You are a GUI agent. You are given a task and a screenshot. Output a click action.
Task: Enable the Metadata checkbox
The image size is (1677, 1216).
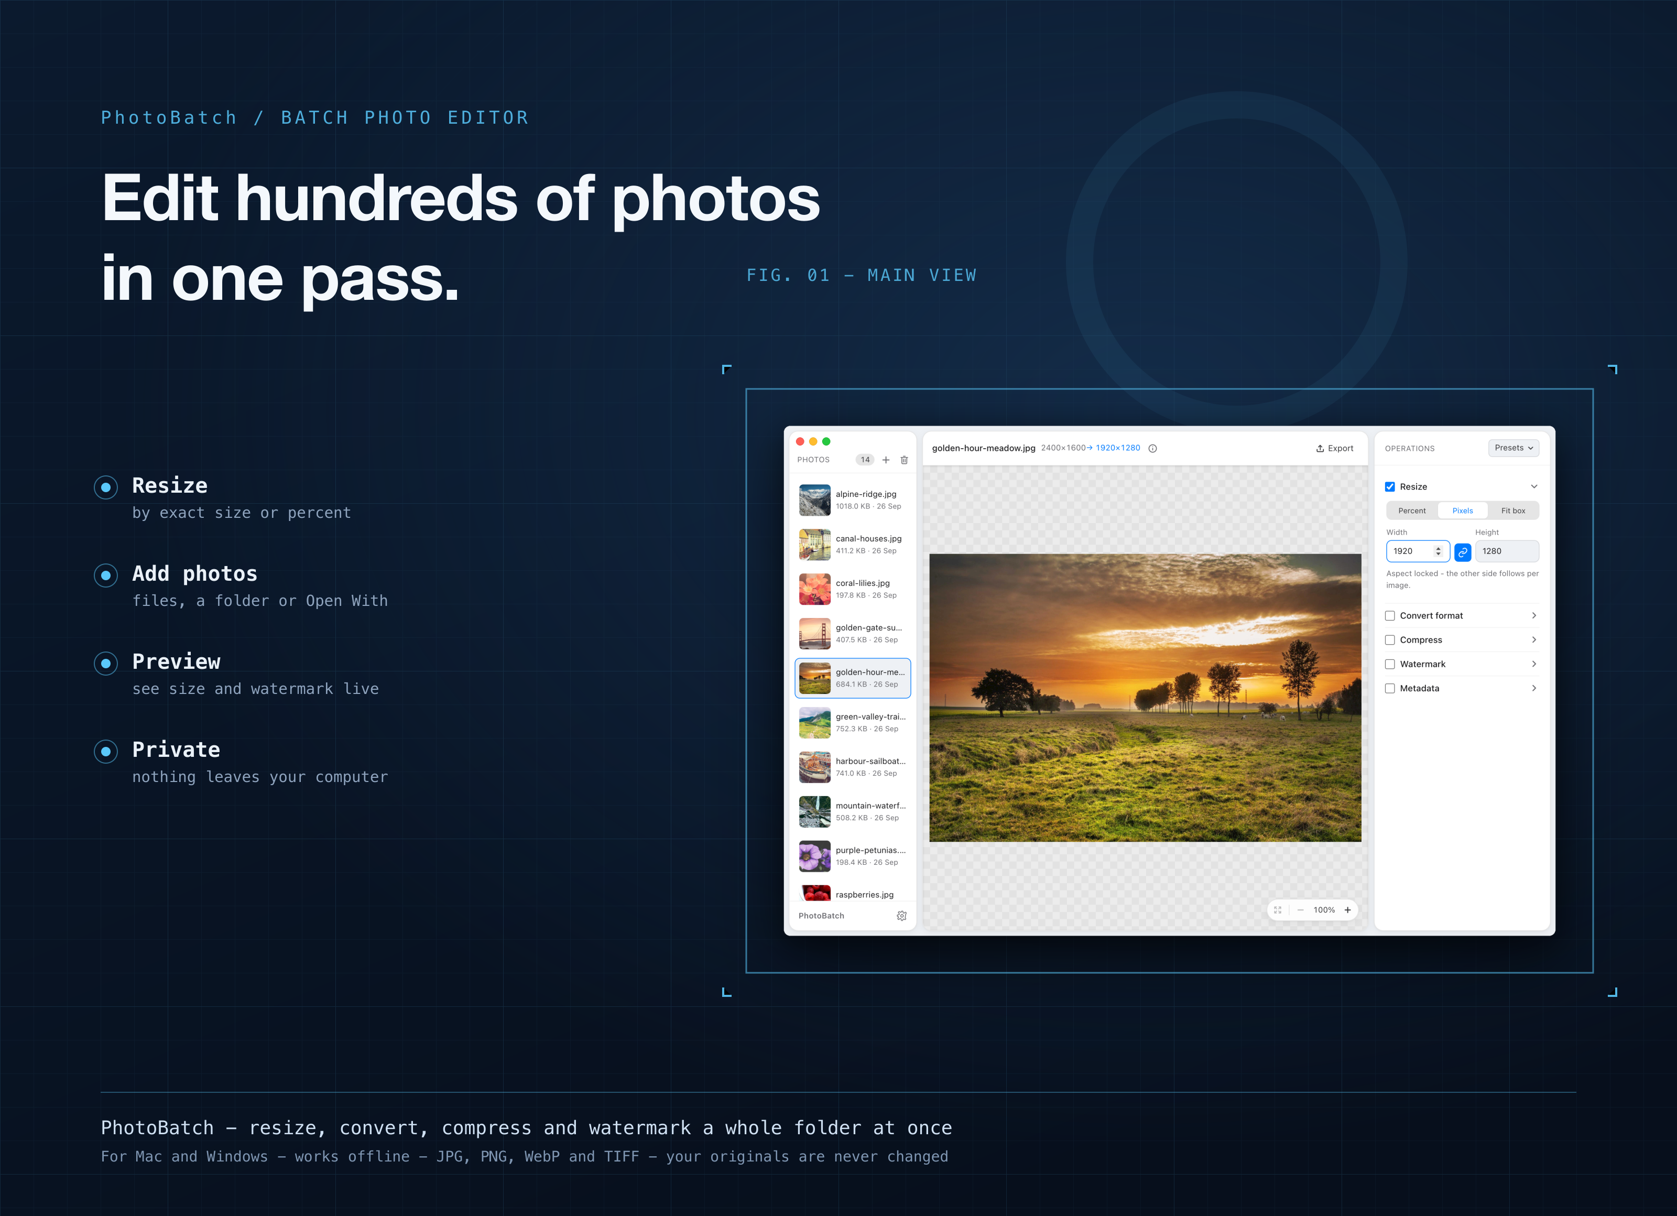[x=1390, y=689]
